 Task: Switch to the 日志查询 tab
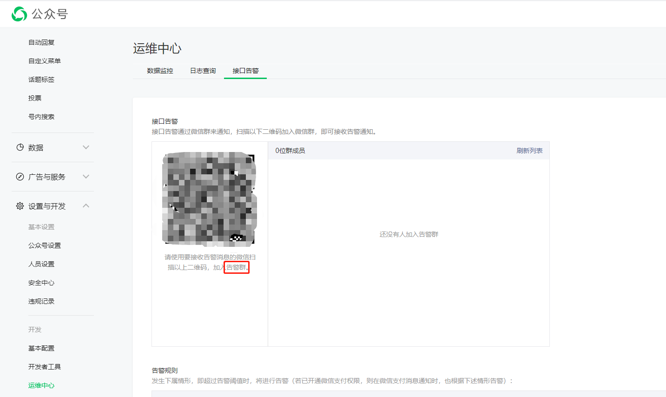pos(203,71)
